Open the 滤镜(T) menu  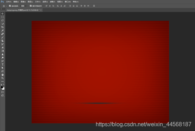pyautogui.click(x=52, y=2)
